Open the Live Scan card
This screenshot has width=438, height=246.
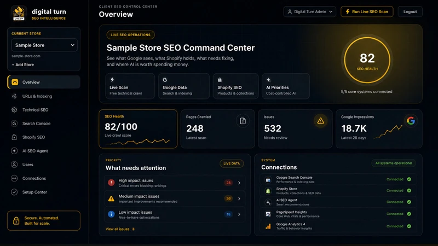point(130,86)
